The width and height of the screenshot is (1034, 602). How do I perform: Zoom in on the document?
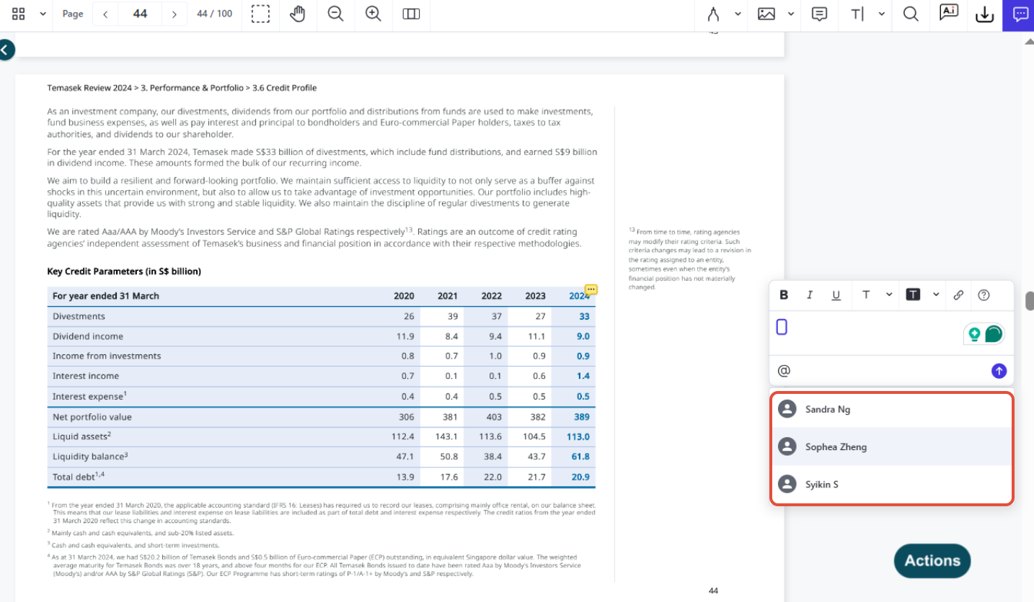[x=373, y=14]
